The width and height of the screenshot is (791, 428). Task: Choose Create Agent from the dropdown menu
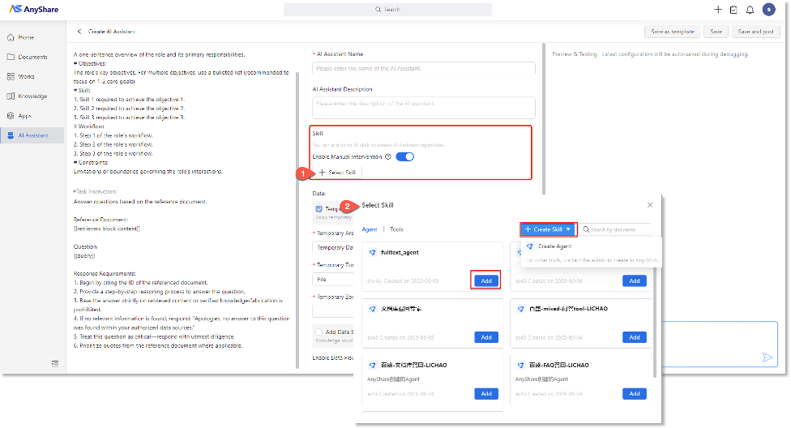click(x=554, y=246)
